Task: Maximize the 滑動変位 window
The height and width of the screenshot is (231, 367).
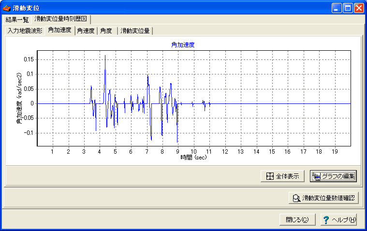Action: pos(348,8)
